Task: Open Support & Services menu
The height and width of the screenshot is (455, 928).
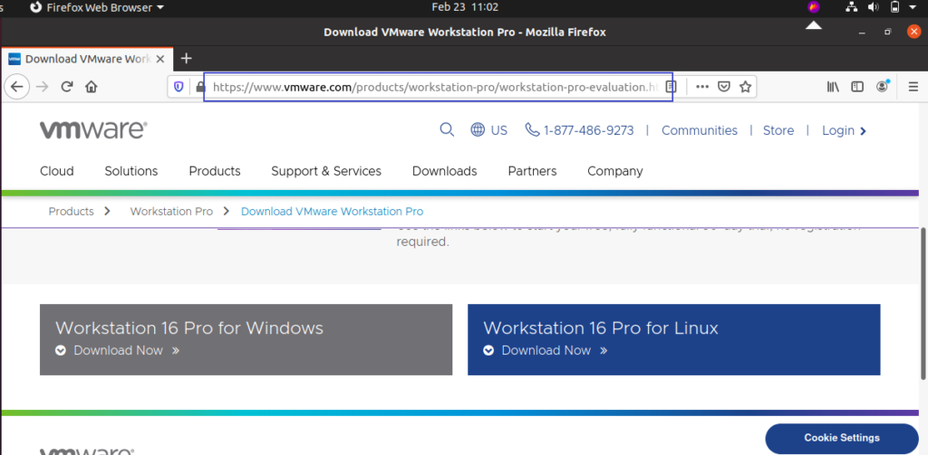Action: point(326,171)
